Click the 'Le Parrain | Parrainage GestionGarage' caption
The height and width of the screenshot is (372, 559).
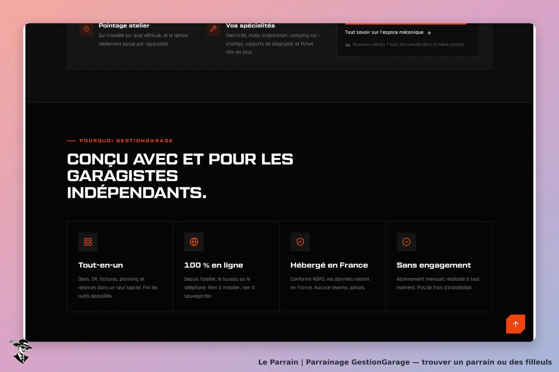point(405,362)
